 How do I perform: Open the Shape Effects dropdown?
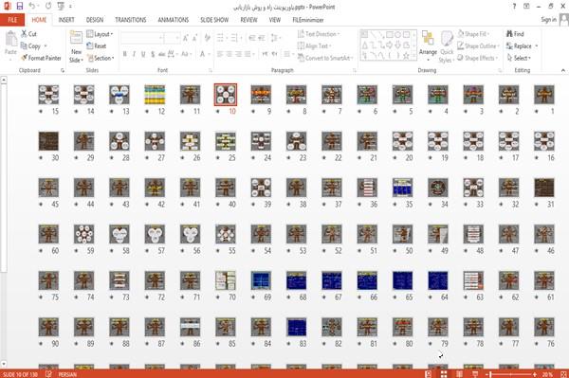477,58
